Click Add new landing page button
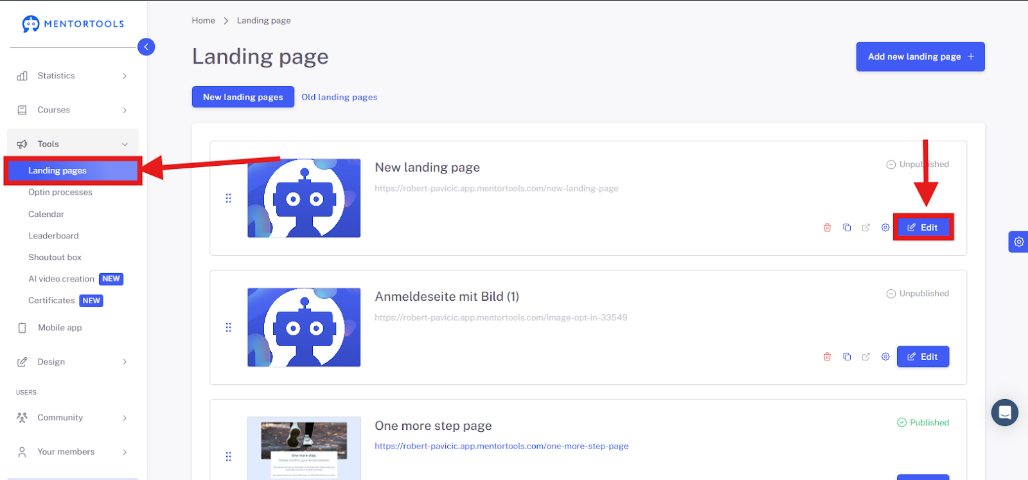 [x=920, y=57]
